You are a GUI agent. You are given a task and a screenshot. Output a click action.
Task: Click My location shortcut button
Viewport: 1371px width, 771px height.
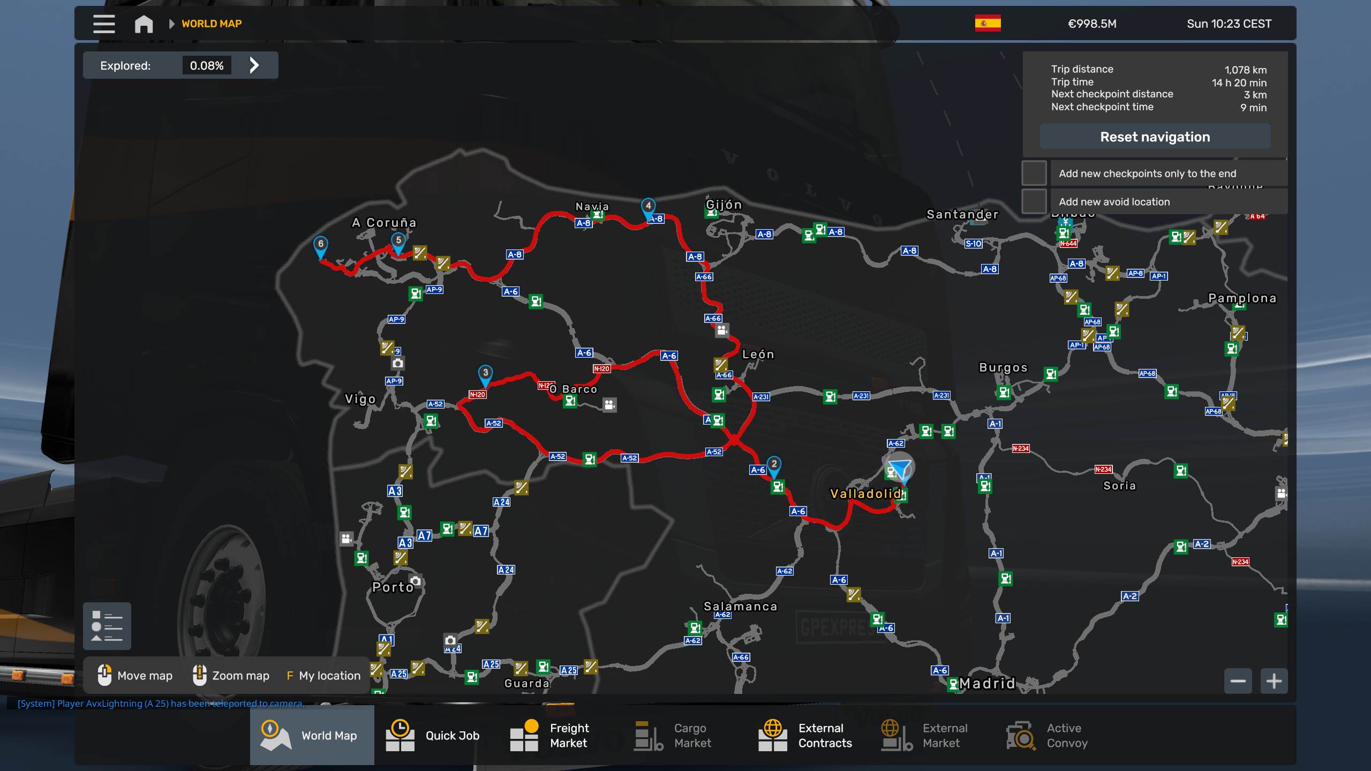tap(323, 676)
